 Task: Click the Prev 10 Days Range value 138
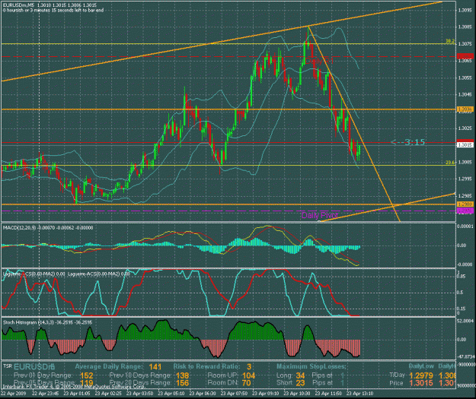(x=182, y=375)
